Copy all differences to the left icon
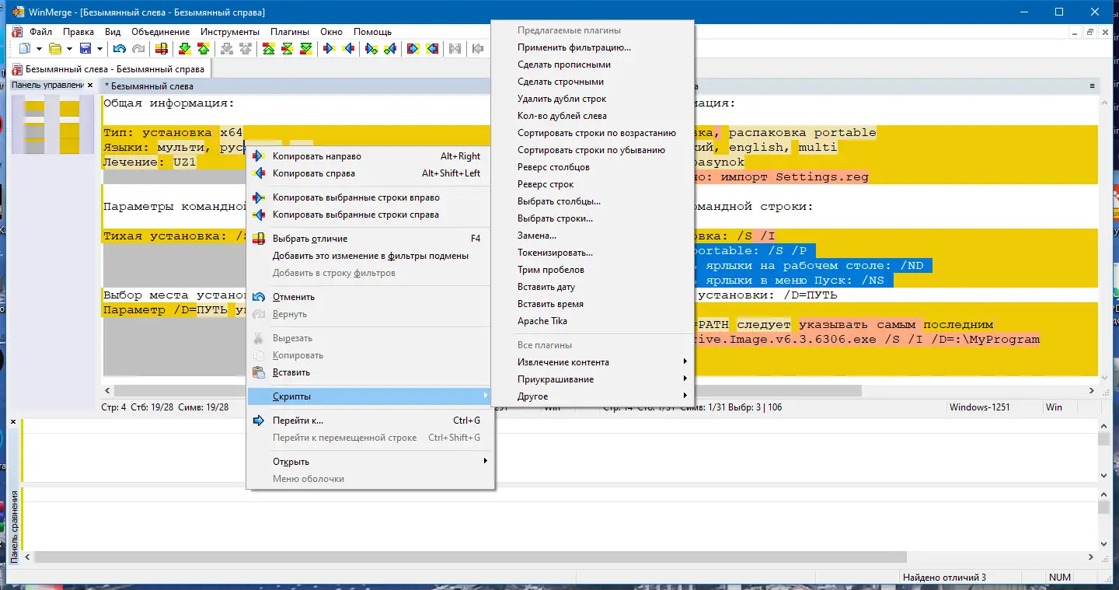1119x590 pixels. tap(432, 49)
